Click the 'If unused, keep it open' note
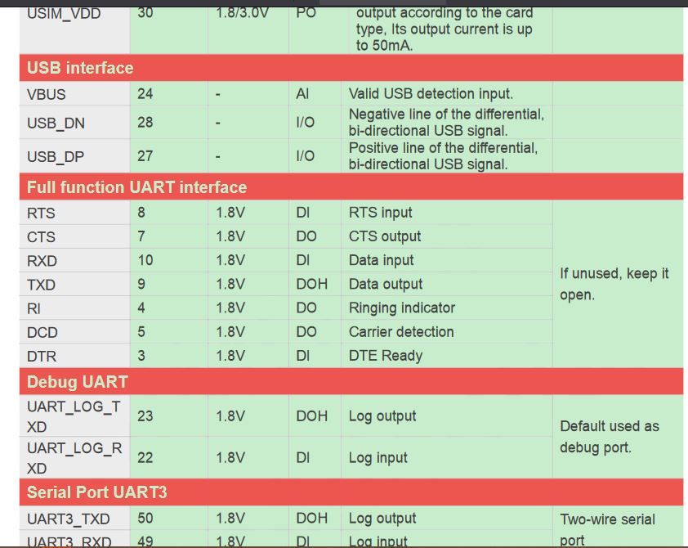Image resolution: width=688 pixels, height=548 pixels. (614, 284)
